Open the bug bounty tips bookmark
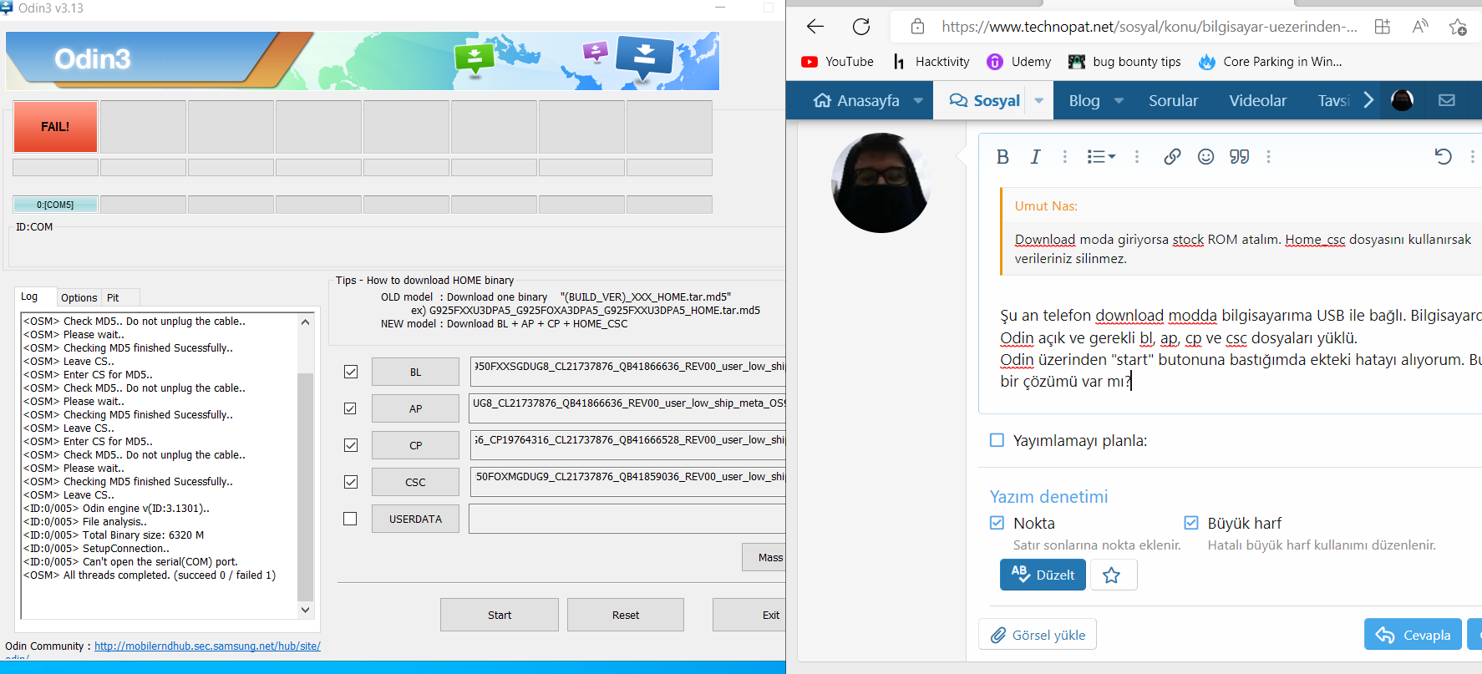Image resolution: width=1482 pixels, height=674 pixels. (1124, 62)
